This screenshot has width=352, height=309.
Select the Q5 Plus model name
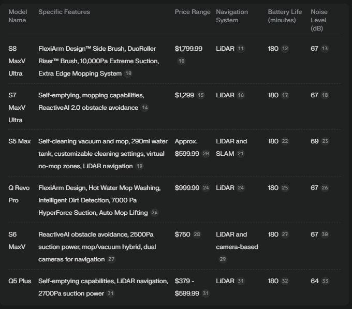20,281
